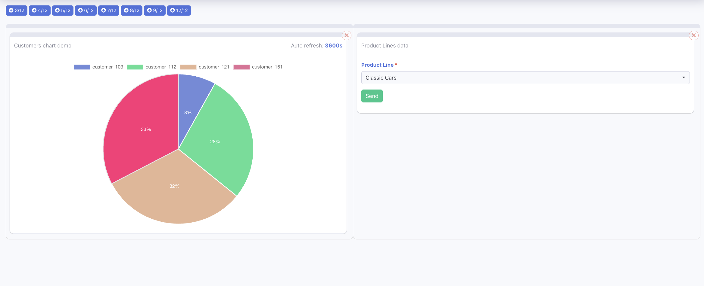Add a 12/12 full width column
Image resolution: width=704 pixels, height=286 pixels.
[179, 11]
